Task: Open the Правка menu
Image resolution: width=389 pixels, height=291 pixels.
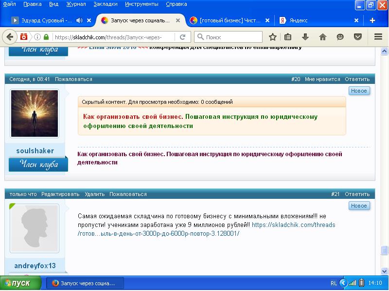Action: (33, 4)
